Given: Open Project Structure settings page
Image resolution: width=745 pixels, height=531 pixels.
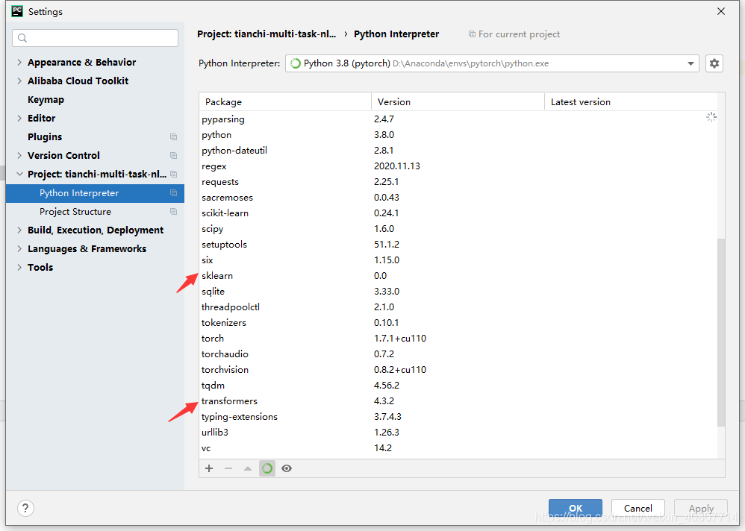Looking at the screenshot, I should 75,212.
